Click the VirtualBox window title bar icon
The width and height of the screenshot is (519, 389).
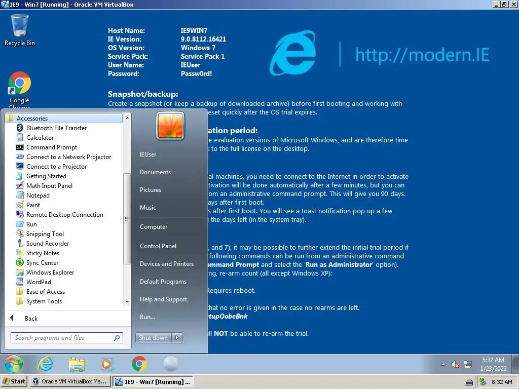pyautogui.click(x=5, y=4)
